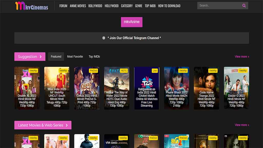Open the Category menu
The height and width of the screenshot is (148, 263).
click(127, 6)
